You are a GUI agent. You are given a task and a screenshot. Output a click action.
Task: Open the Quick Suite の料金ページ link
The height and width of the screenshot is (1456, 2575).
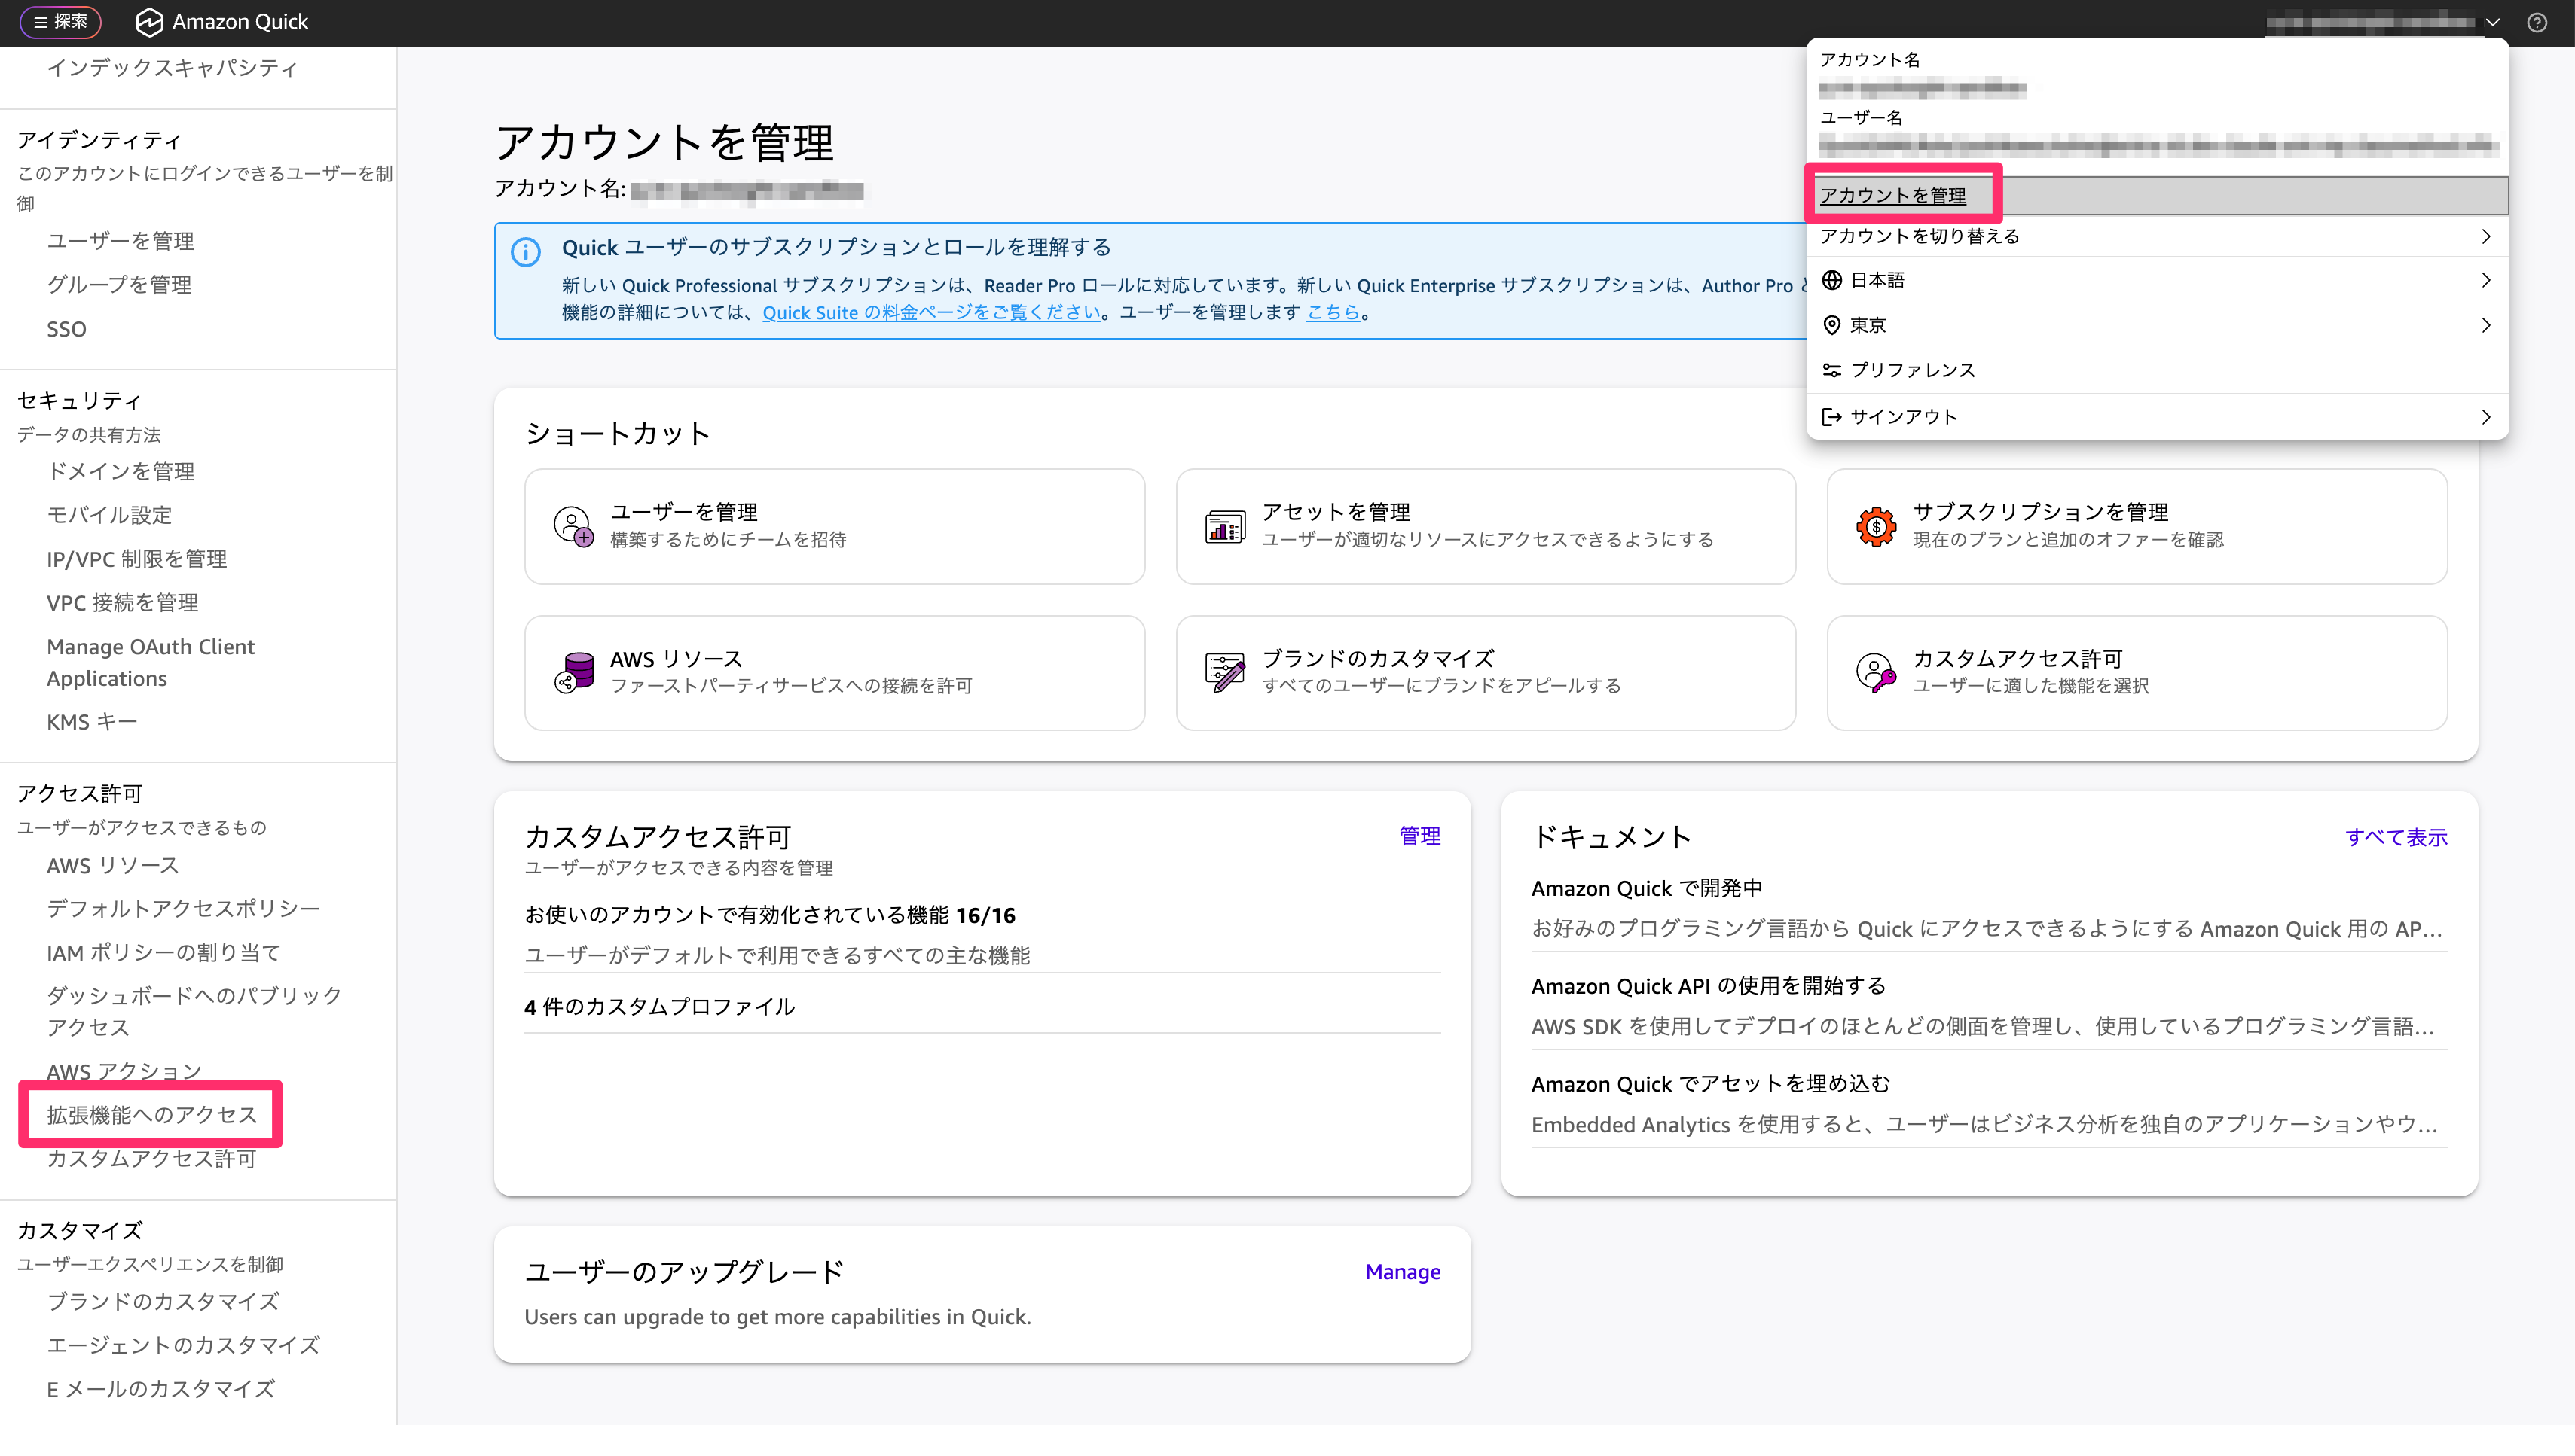pyautogui.click(x=931, y=312)
